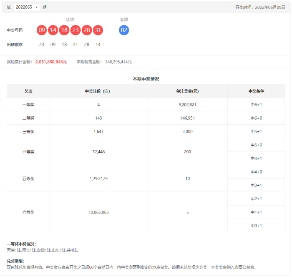Open the 2022065 issue number dropdown
This screenshot has width=292, height=277.
point(27,7)
